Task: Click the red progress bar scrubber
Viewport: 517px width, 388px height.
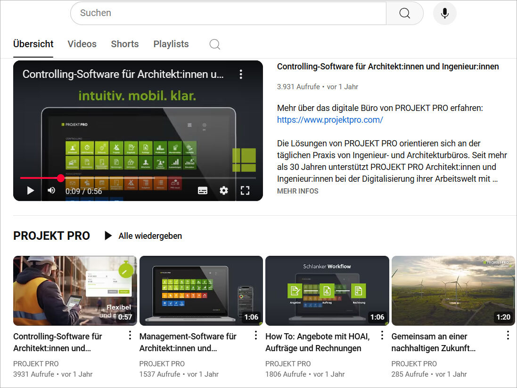Action: point(61,178)
